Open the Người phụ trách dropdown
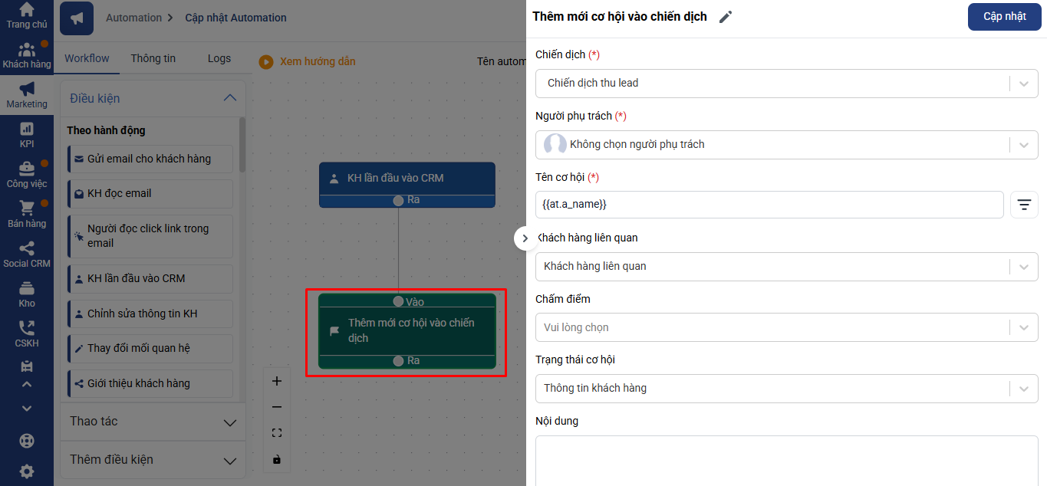The height and width of the screenshot is (486, 1047). coord(786,144)
